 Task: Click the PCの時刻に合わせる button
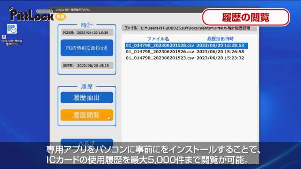point(87,48)
